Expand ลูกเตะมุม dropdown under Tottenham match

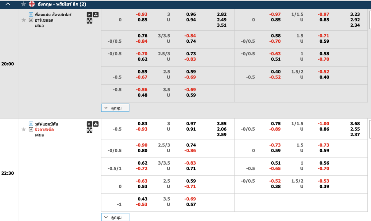pyautogui.click(x=115, y=108)
